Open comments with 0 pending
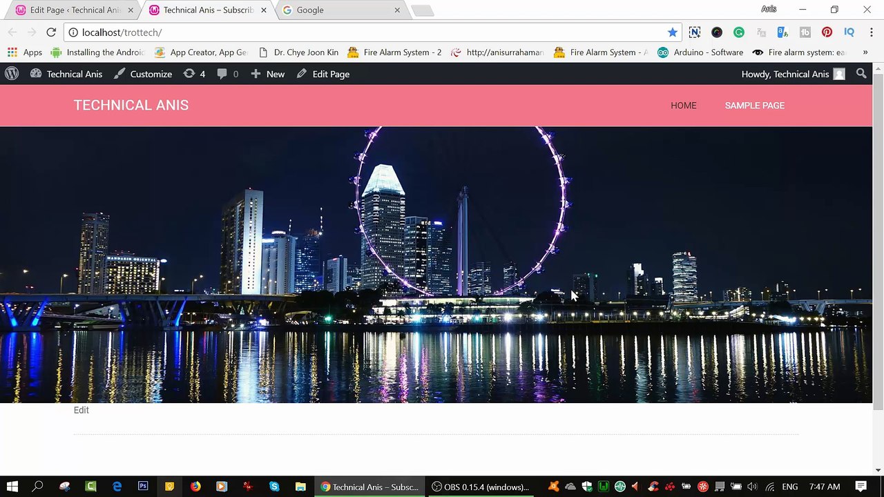This screenshot has width=884, height=497. [x=227, y=74]
